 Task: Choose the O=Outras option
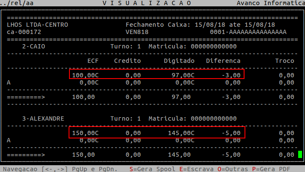(233, 169)
